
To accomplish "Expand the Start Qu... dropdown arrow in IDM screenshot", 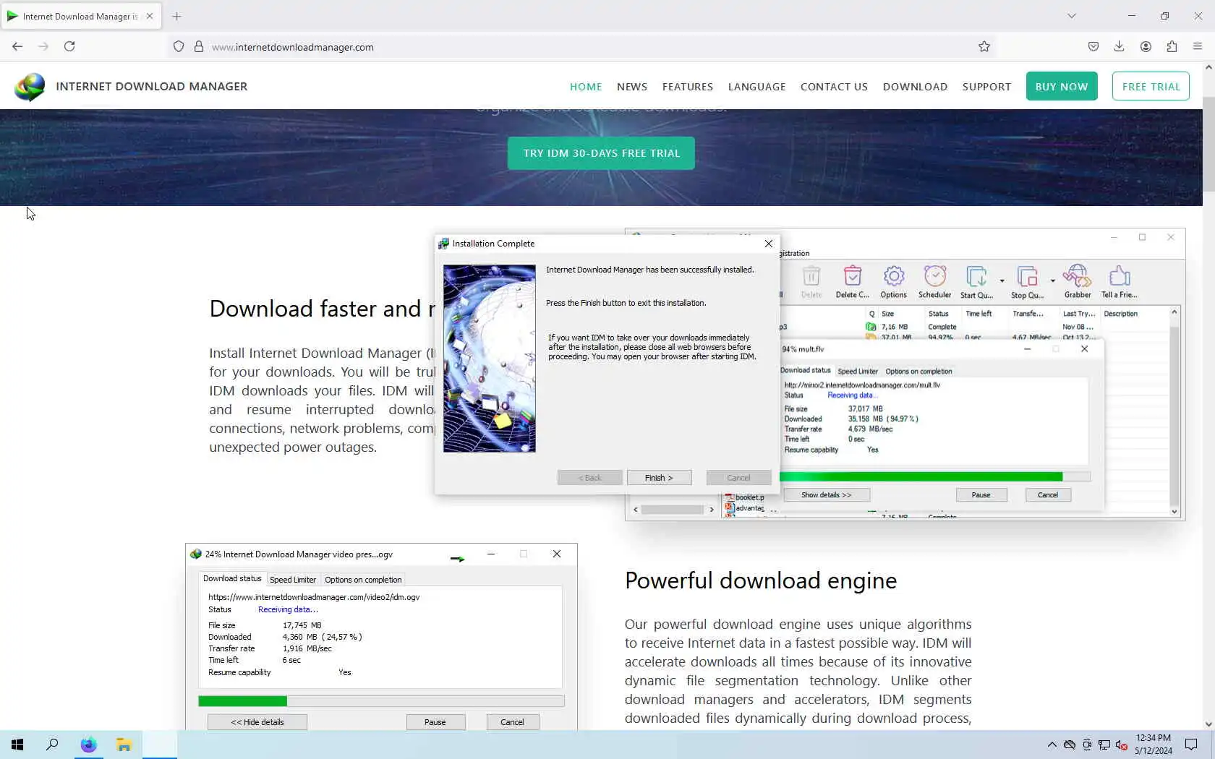I will point(1002,280).
